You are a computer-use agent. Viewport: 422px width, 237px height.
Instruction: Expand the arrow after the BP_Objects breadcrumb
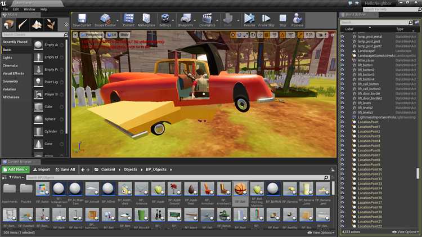pos(171,169)
